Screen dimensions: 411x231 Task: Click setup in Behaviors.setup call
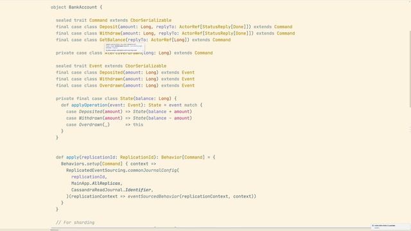(93, 164)
